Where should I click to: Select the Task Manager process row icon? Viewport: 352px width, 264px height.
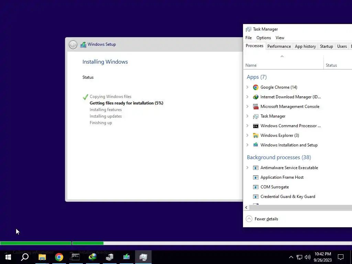pyautogui.click(x=256, y=116)
